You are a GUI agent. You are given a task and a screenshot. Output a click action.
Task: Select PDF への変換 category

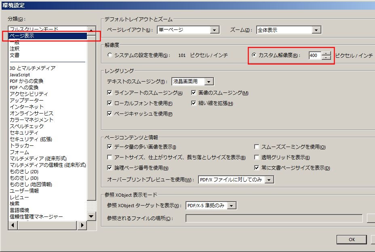[x=24, y=88]
